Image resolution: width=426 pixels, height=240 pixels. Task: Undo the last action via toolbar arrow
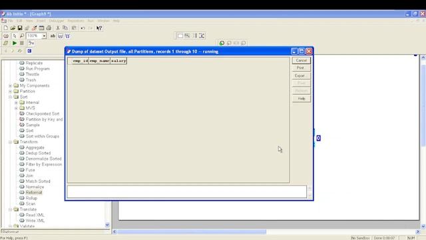click(x=83, y=28)
